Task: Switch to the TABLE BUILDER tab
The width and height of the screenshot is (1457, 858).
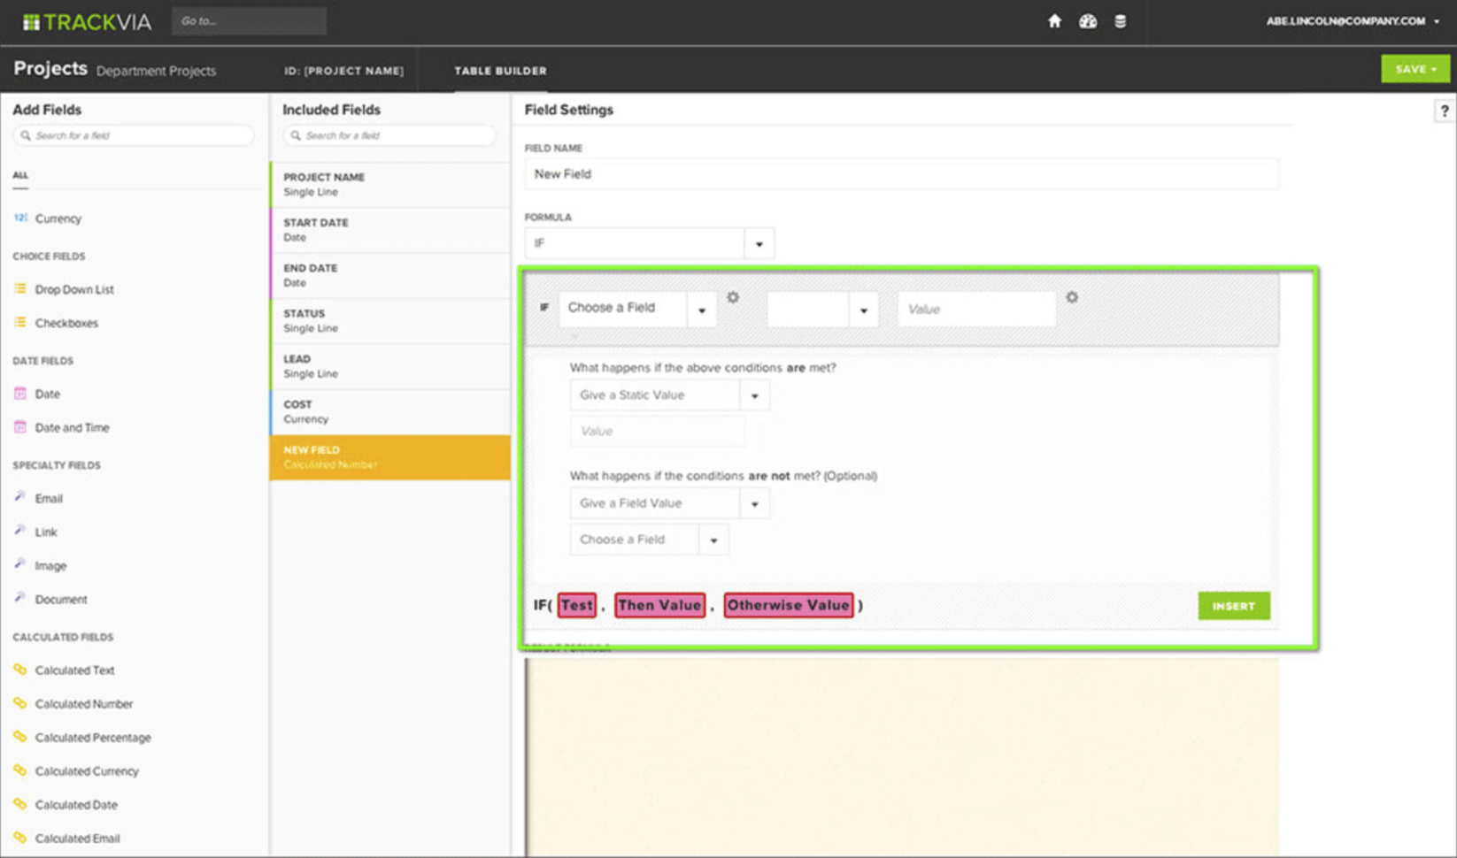Action: 499,70
